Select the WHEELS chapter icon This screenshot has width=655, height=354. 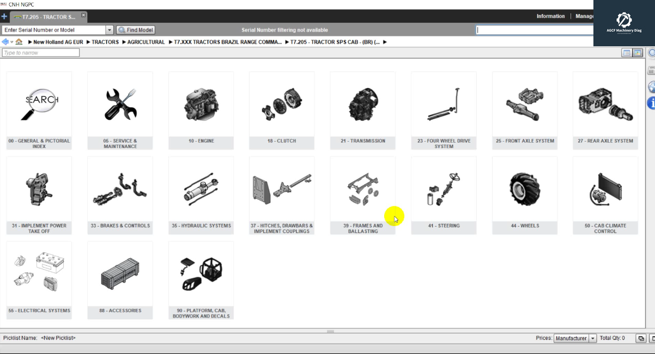[524, 188]
